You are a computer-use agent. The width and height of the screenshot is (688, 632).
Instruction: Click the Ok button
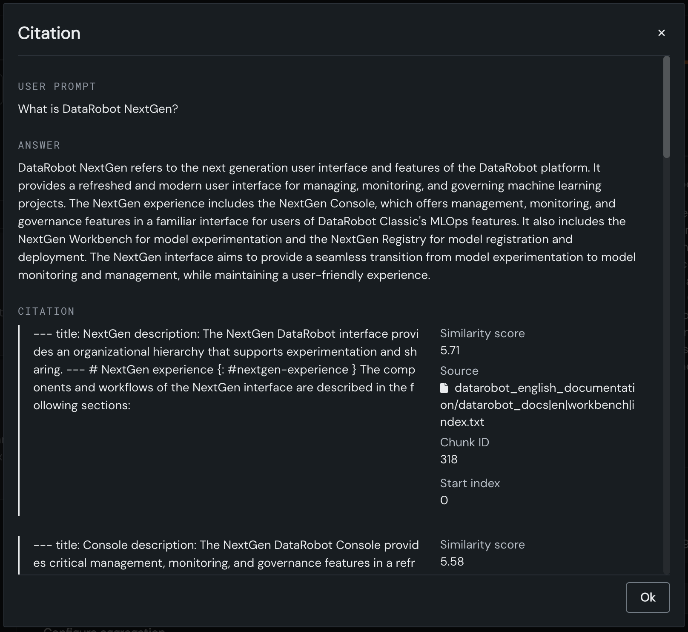click(x=647, y=597)
